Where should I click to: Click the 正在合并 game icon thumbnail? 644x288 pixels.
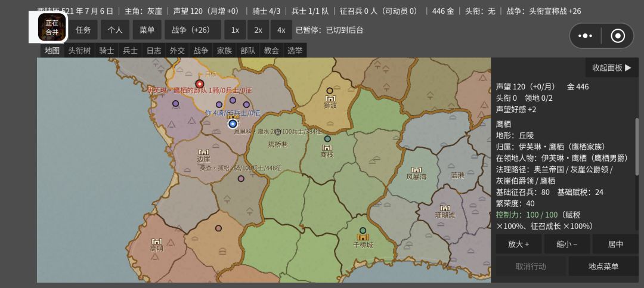pos(52,27)
